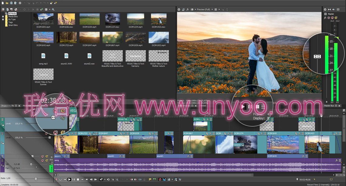Toggle Solo on the Master bus

coord(336,18)
